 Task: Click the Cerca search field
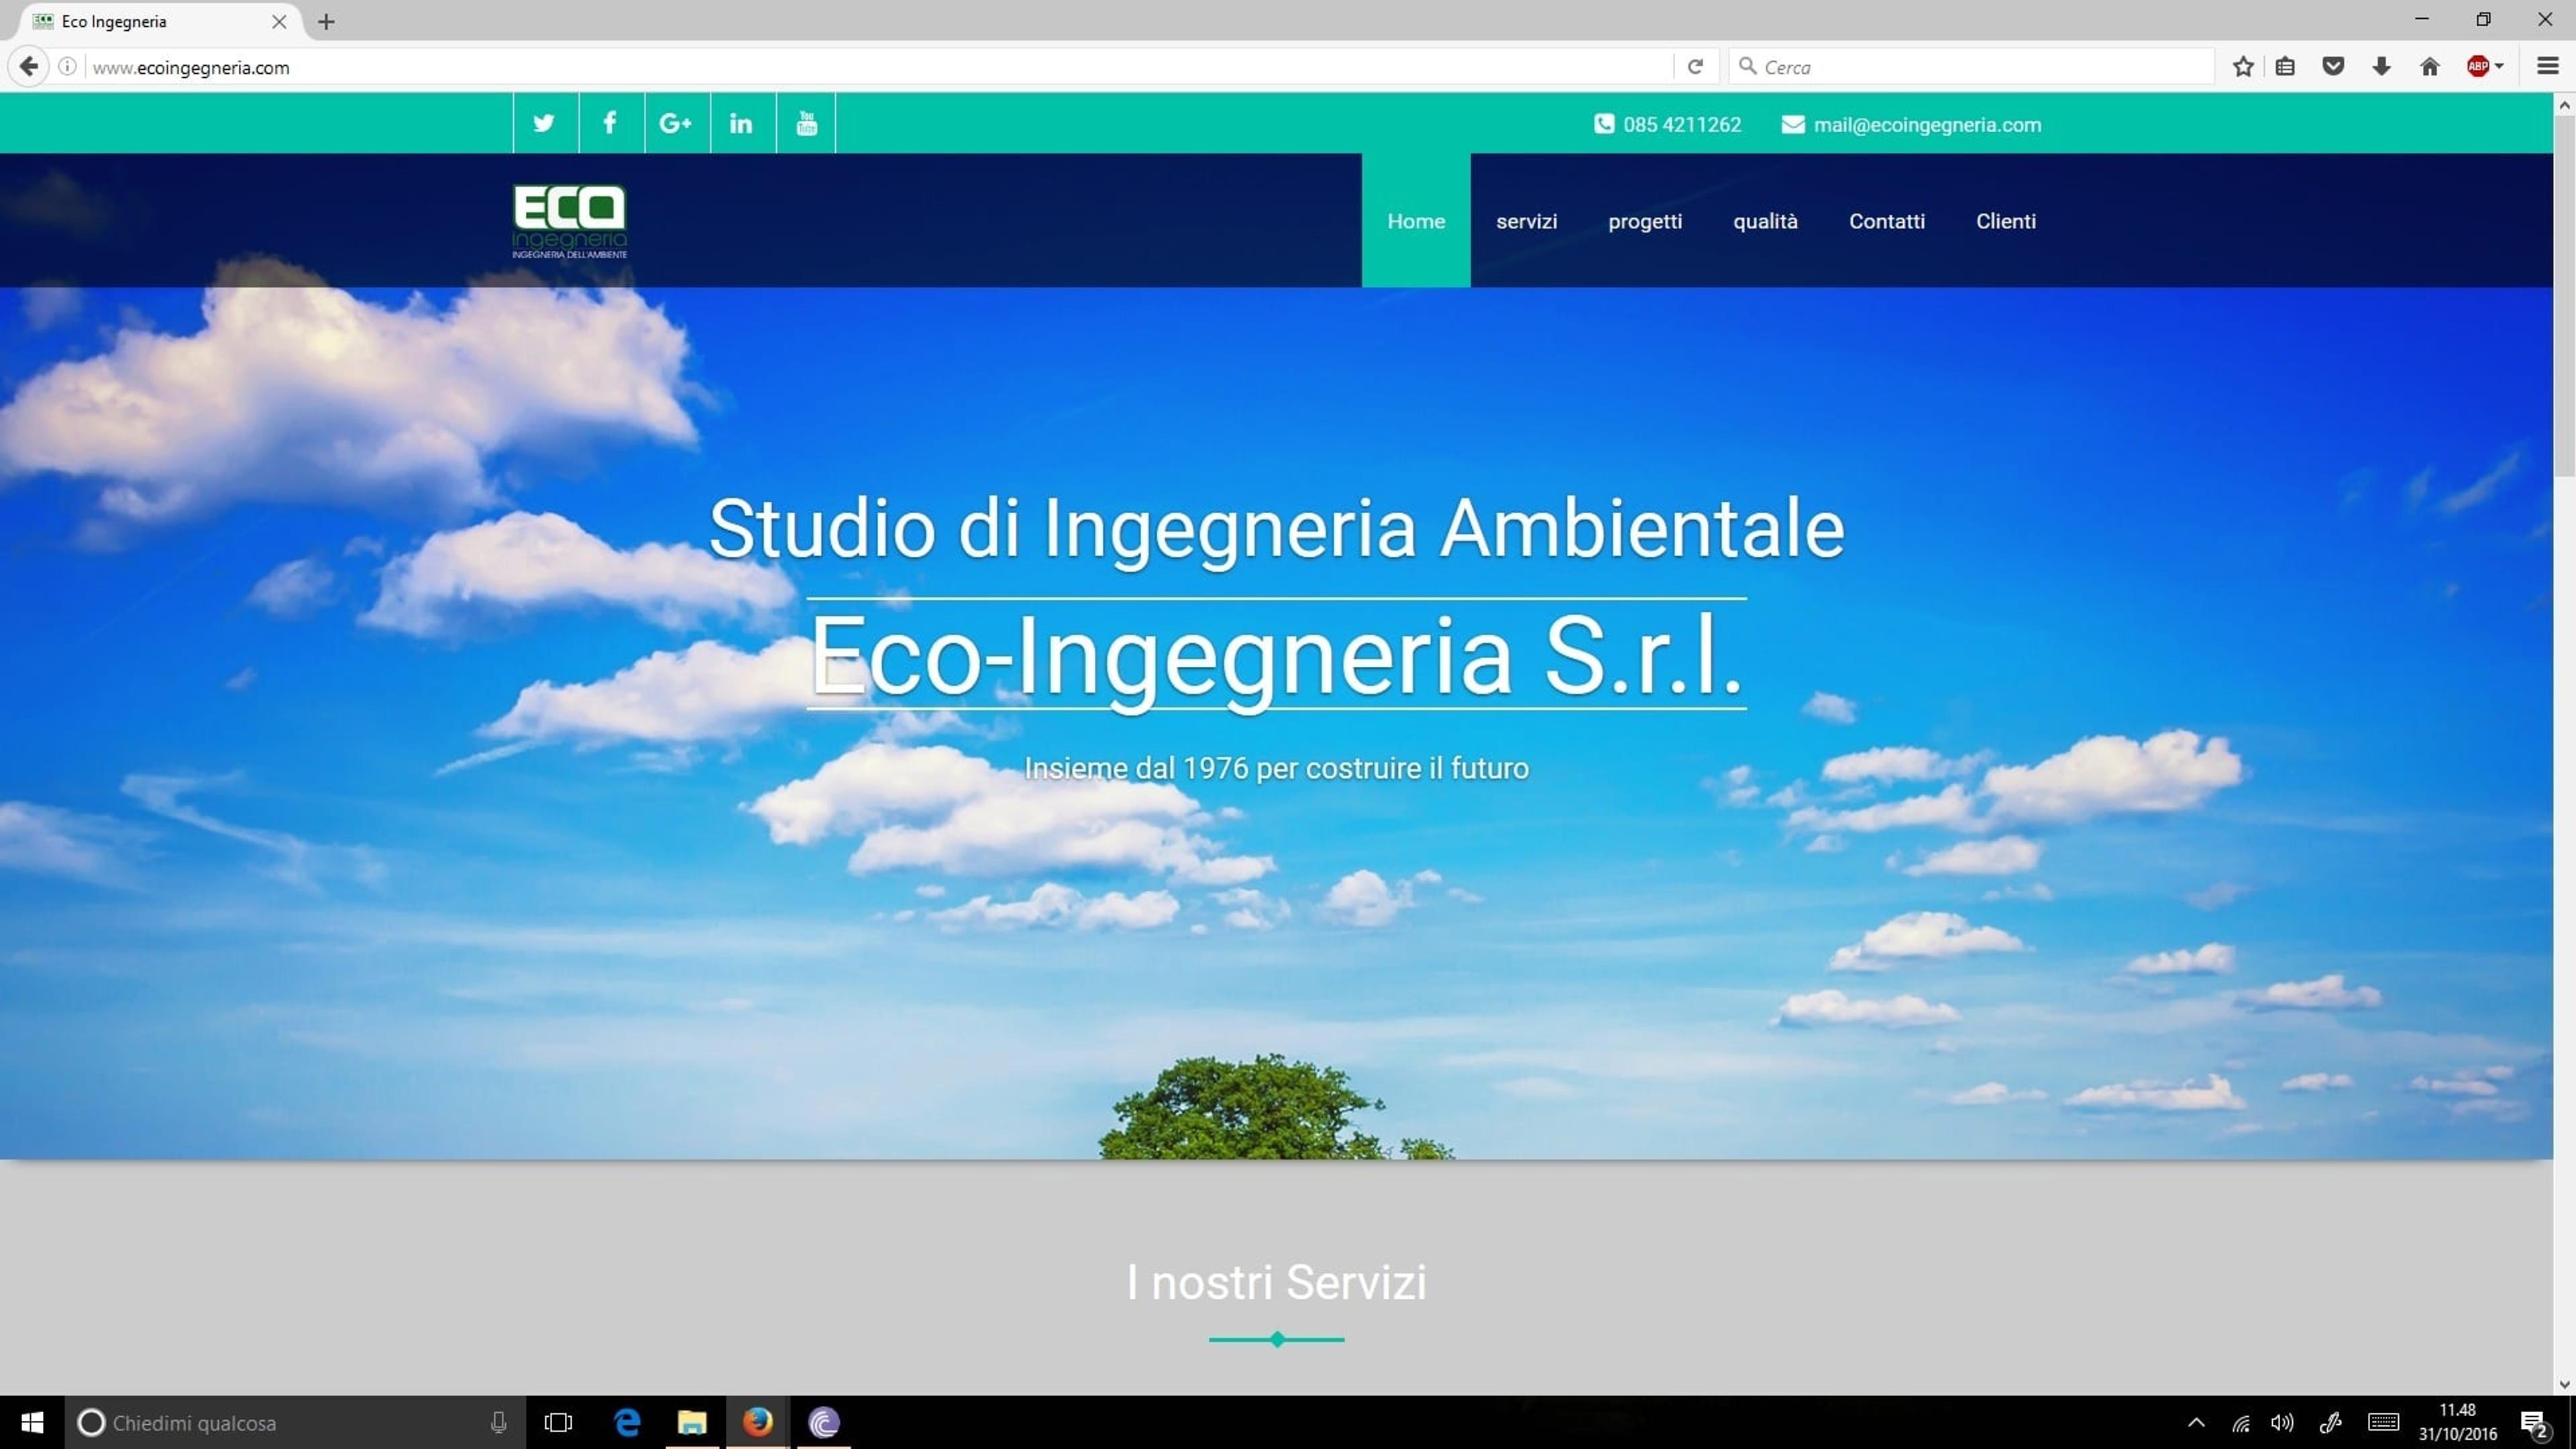coord(1971,67)
